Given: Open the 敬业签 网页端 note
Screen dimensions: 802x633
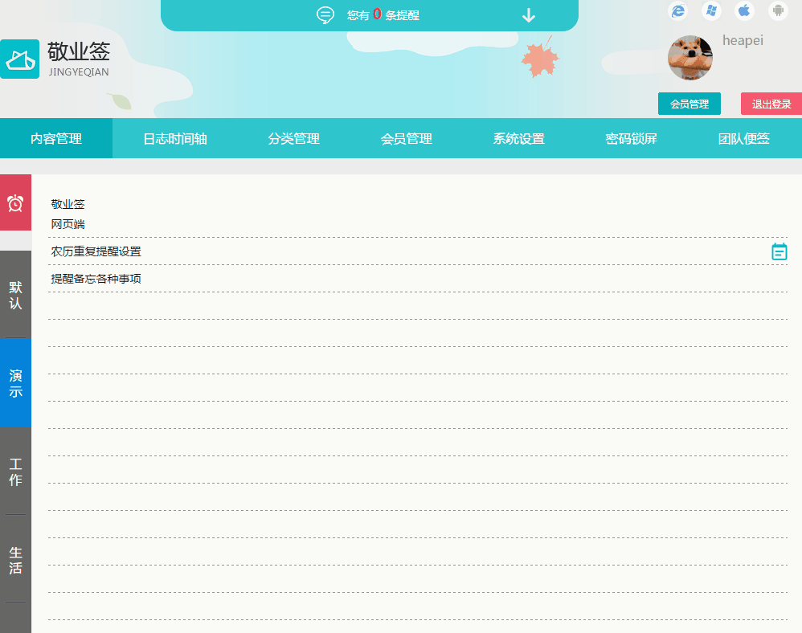Looking at the screenshot, I should click(417, 214).
